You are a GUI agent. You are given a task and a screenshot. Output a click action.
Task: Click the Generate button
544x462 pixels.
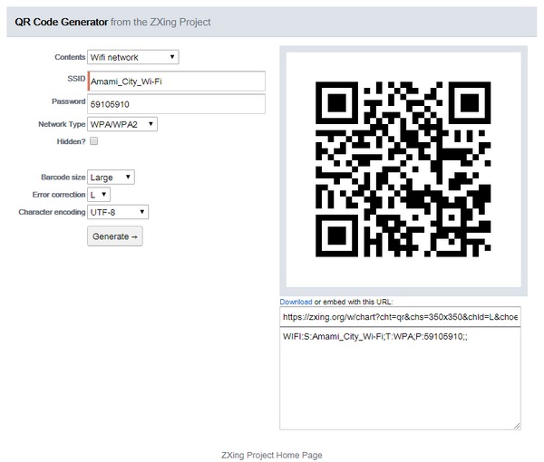coord(115,236)
